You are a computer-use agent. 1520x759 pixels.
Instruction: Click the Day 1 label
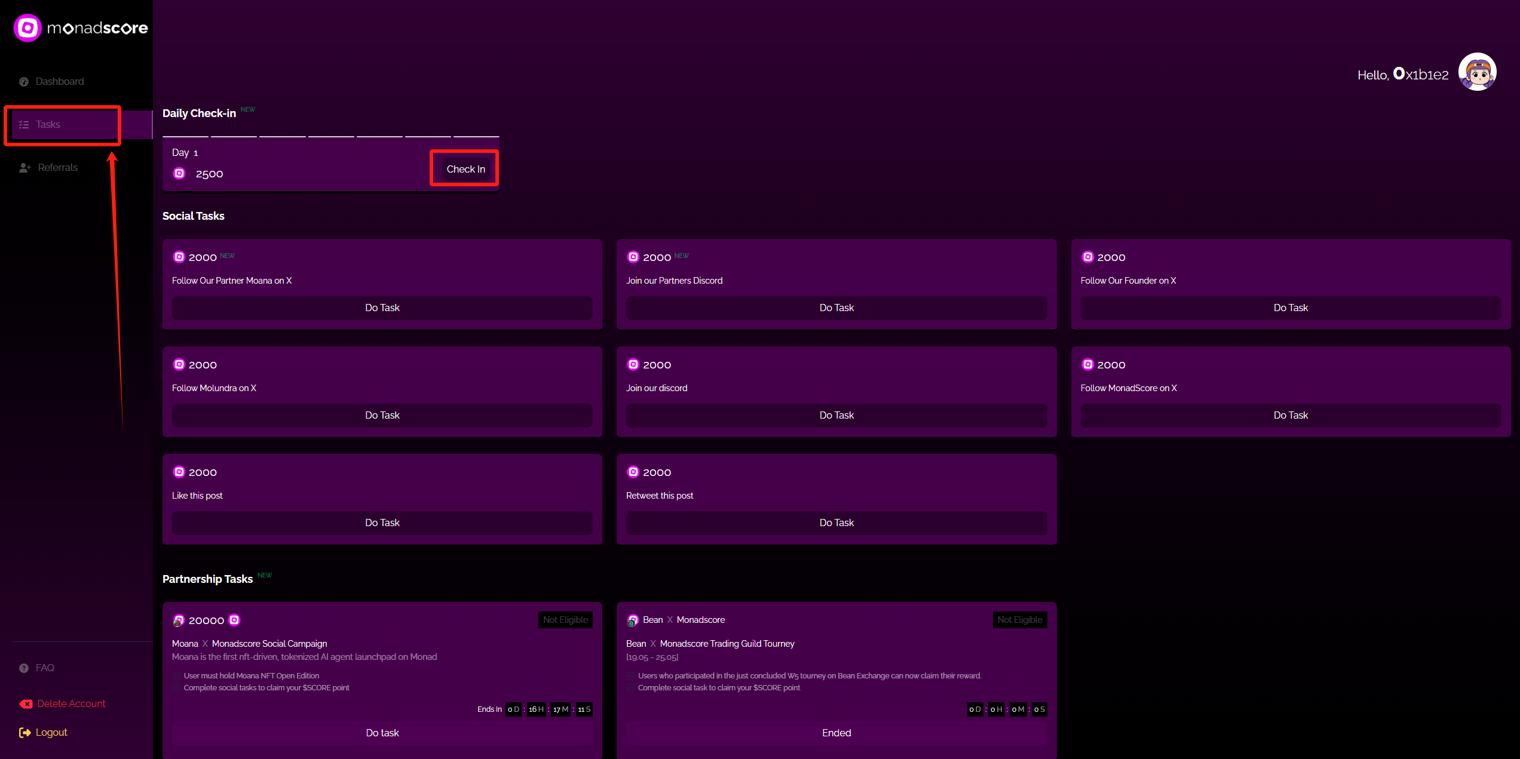185,153
